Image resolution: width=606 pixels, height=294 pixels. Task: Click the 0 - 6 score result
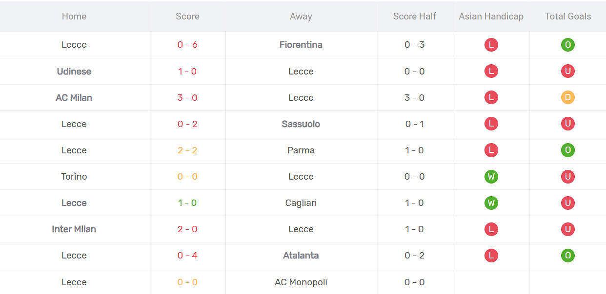pos(187,45)
